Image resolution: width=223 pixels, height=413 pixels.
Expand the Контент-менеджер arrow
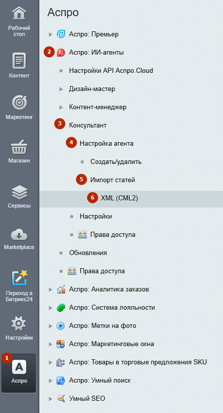(61, 107)
